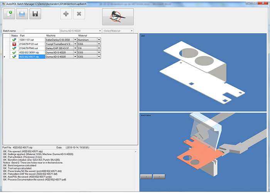Click row selector arrow for selected part
The height and width of the screenshot is (193, 270).
[5, 57]
